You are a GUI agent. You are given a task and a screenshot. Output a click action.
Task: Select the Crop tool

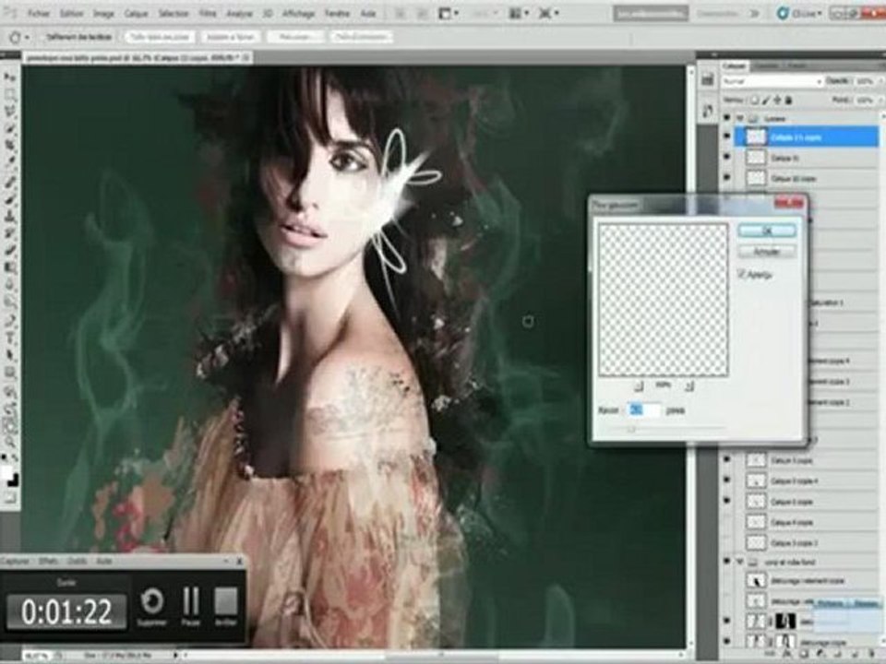point(11,147)
